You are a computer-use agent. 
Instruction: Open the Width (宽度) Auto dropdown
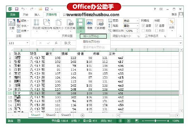[137, 21]
